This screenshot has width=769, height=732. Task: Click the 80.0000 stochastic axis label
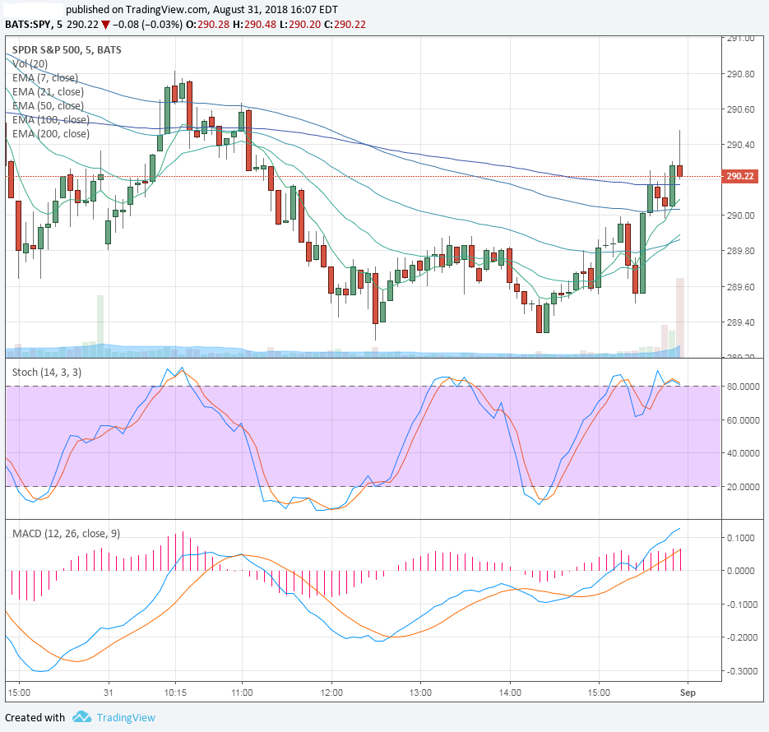[744, 387]
